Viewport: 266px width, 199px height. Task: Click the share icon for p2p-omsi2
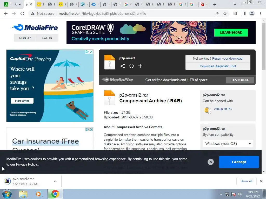[x=123, y=66]
